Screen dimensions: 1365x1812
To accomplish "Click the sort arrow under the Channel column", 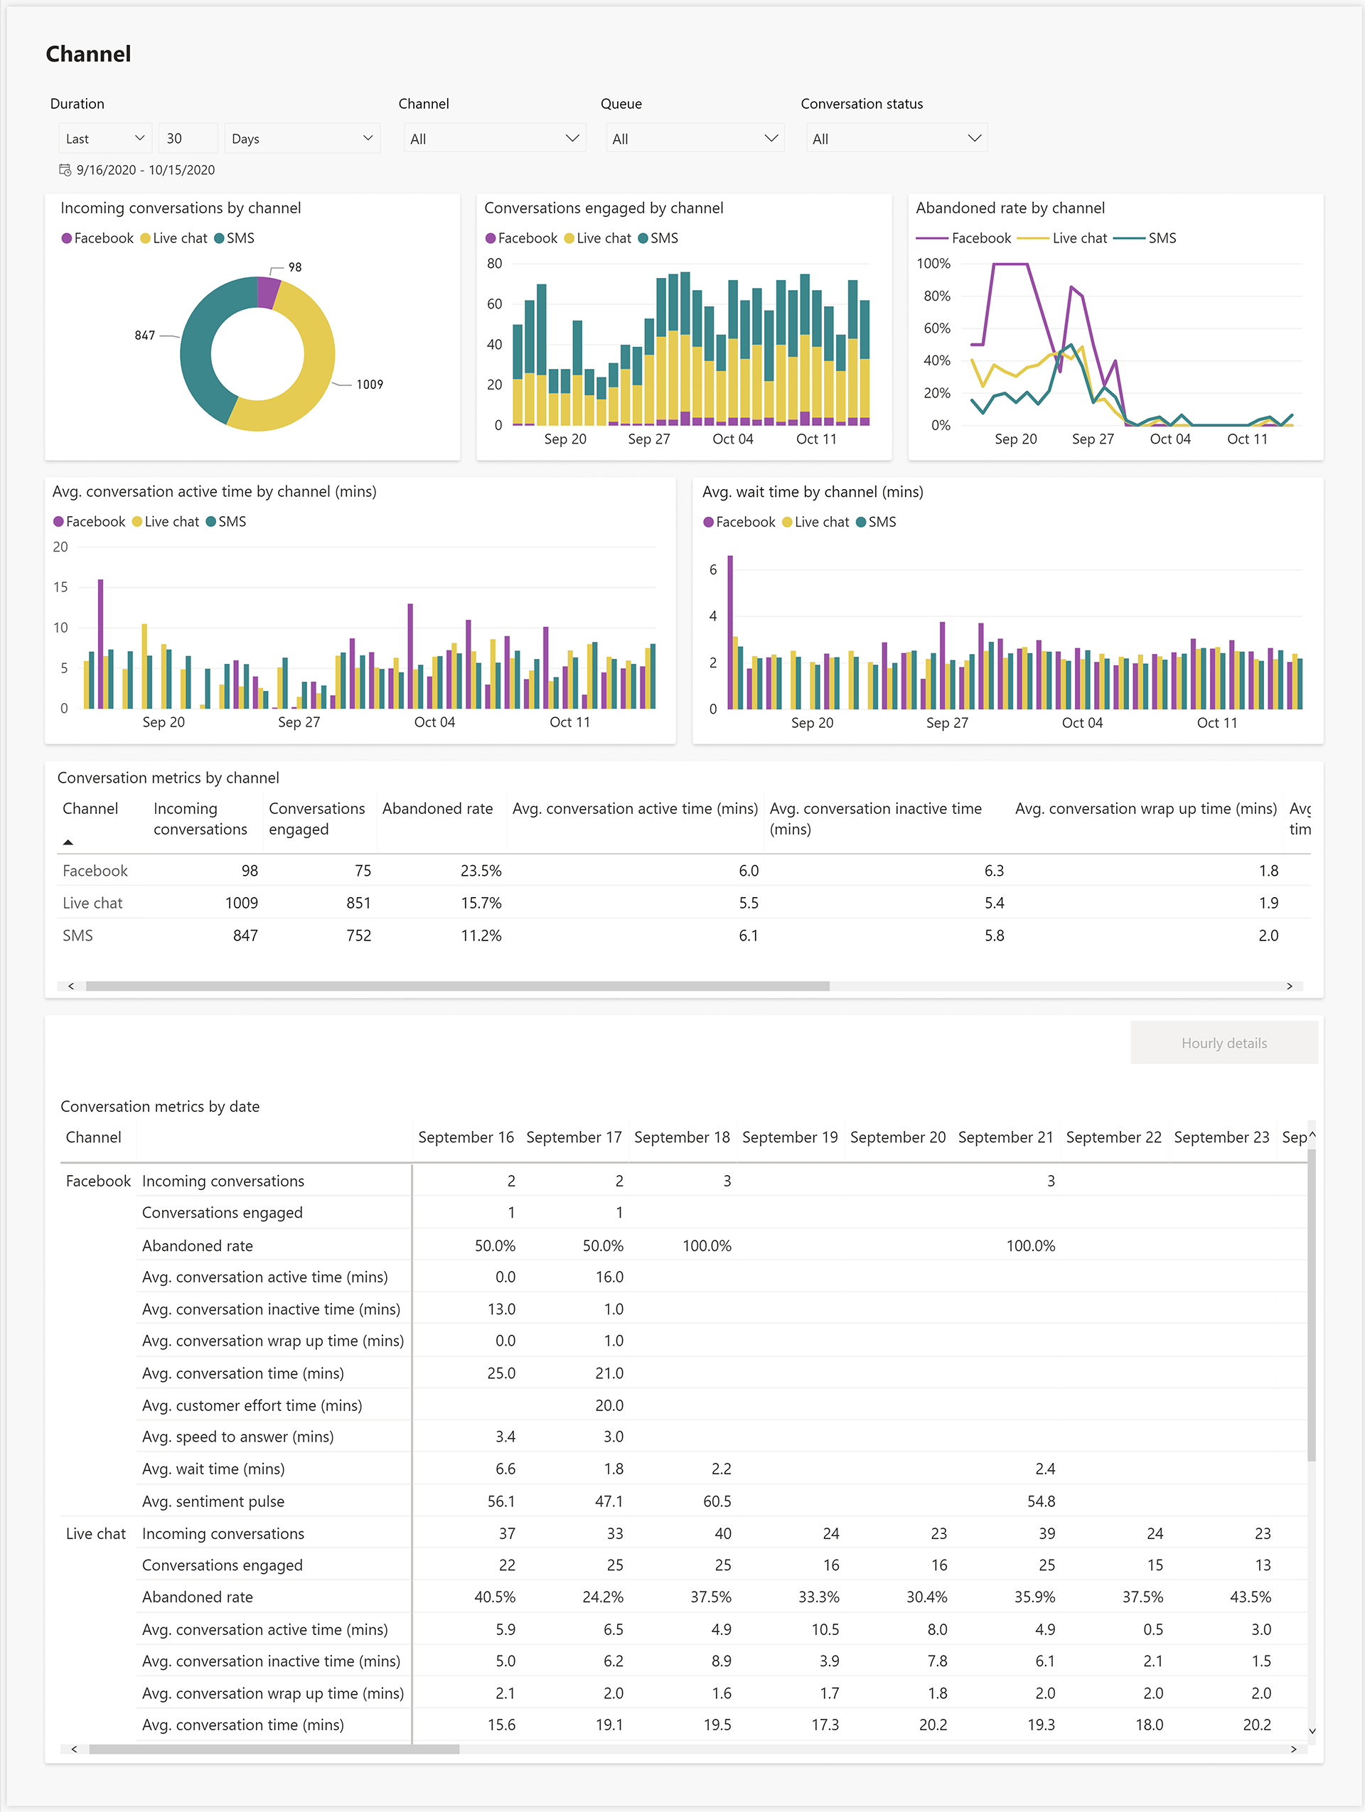I will (x=69, y=842).
